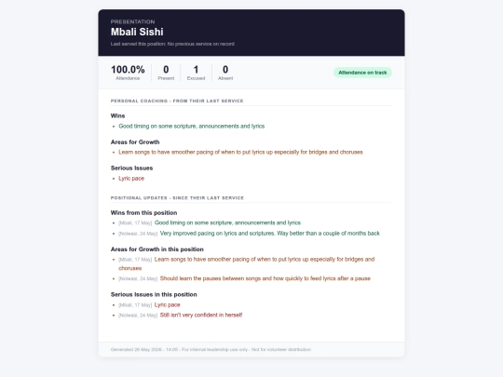
Task: Click the Present count stat
Action: point(166,73)
